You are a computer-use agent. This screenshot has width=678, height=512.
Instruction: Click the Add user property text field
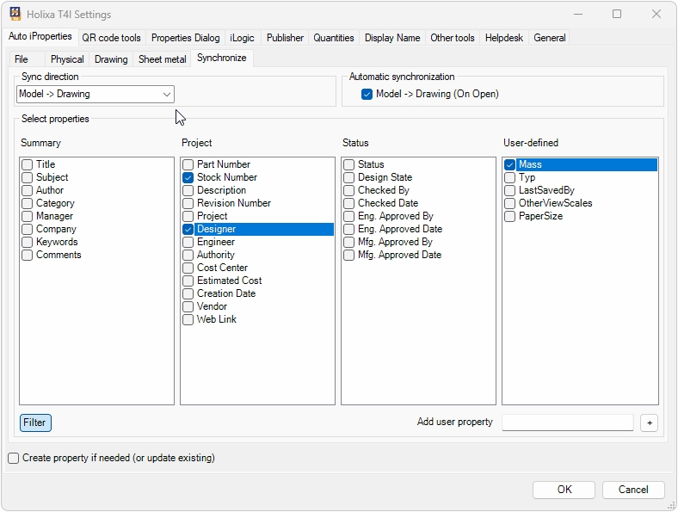(567, 423)
